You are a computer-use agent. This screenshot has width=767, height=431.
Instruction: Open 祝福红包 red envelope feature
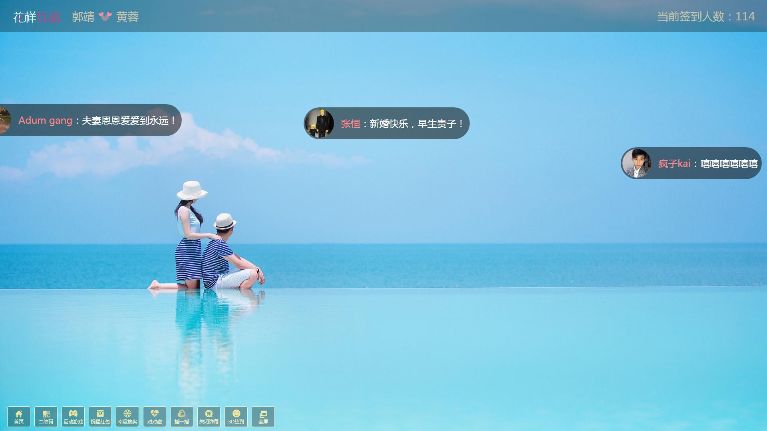tap(100, 417)
